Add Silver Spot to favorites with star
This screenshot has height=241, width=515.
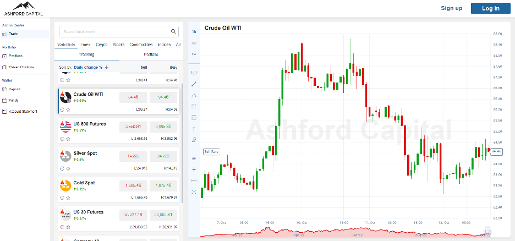tap(68, 168)
